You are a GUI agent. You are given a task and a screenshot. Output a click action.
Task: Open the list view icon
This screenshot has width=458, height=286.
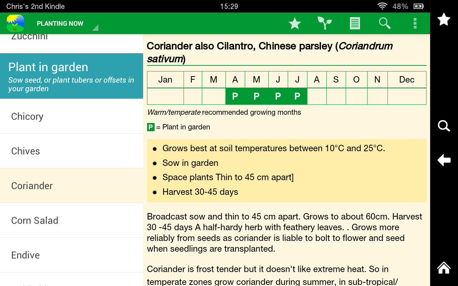click(355, 23)
